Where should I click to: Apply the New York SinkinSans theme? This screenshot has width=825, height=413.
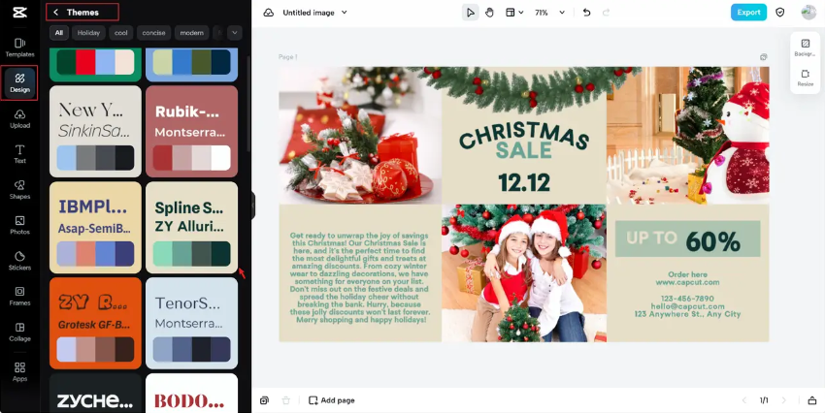coord(95,131)
